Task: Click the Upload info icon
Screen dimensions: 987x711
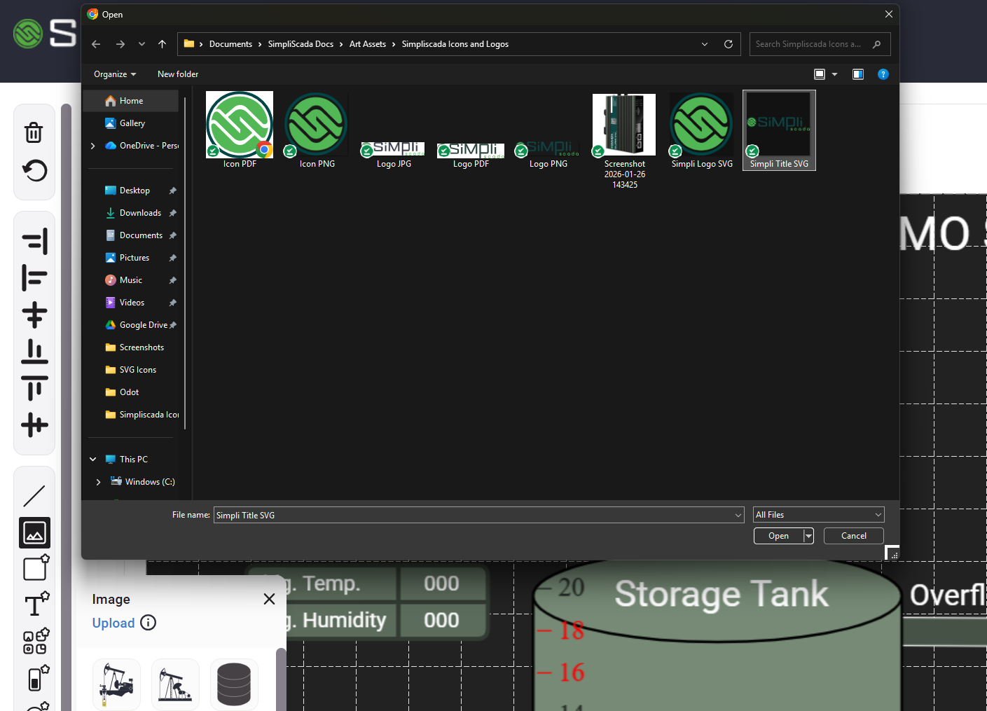Action: point(149,623)
